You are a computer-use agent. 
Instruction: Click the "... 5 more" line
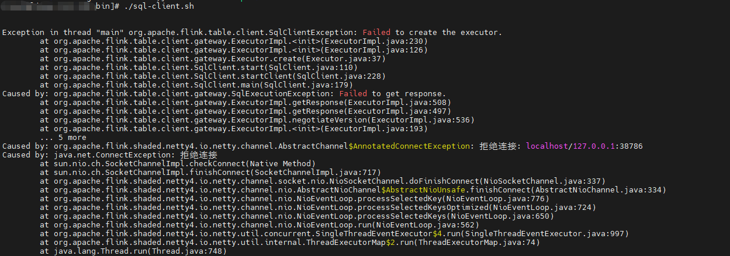click(x=63, y=138)
